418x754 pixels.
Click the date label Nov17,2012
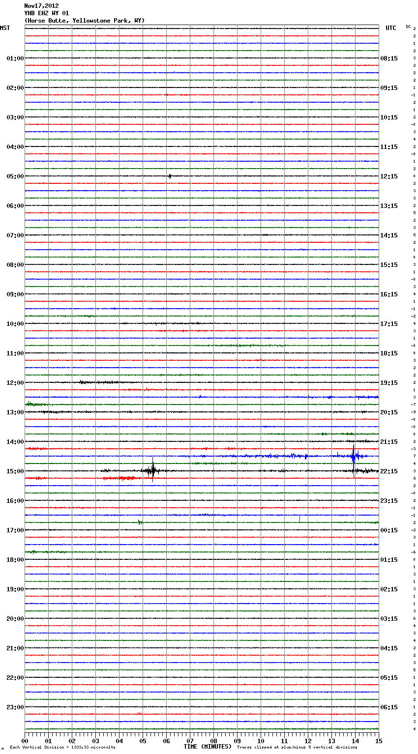pyautogui.click(x=41, y=6)
